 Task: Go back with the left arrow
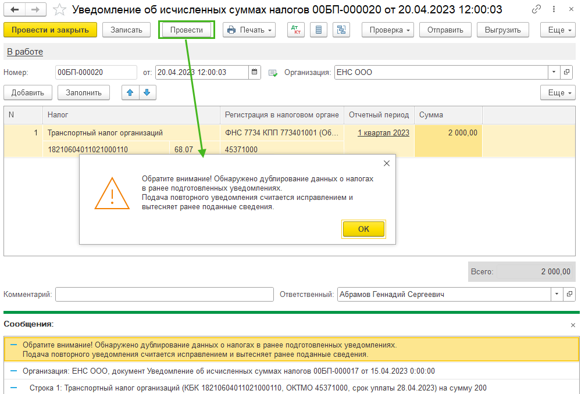pos(15,9)
